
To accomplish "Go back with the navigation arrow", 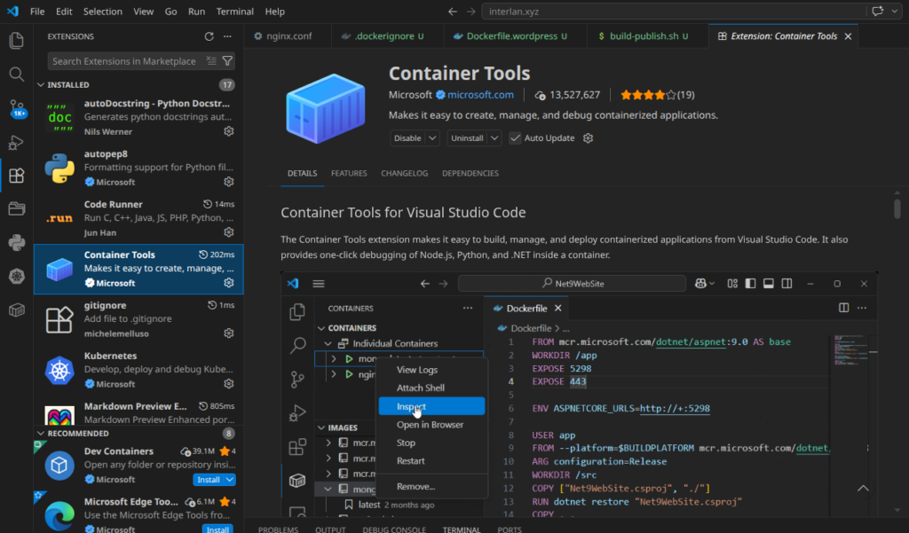I will point(453,12).
